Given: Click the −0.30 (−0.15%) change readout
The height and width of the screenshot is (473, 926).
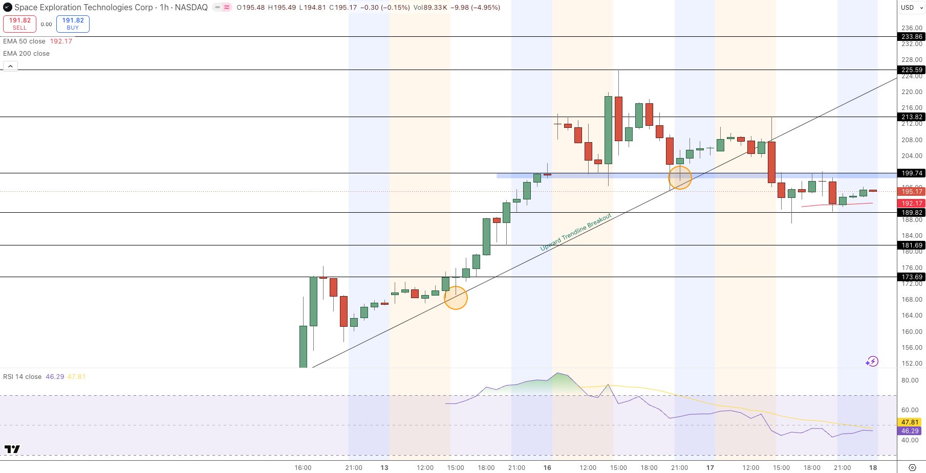Looking at the screenshot, I should 385,8.
